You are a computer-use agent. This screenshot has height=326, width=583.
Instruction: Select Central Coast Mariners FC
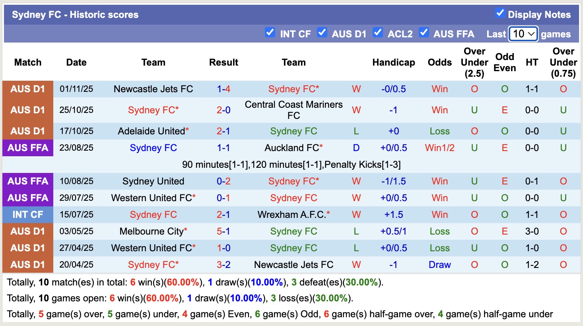(x=293, y=109)
